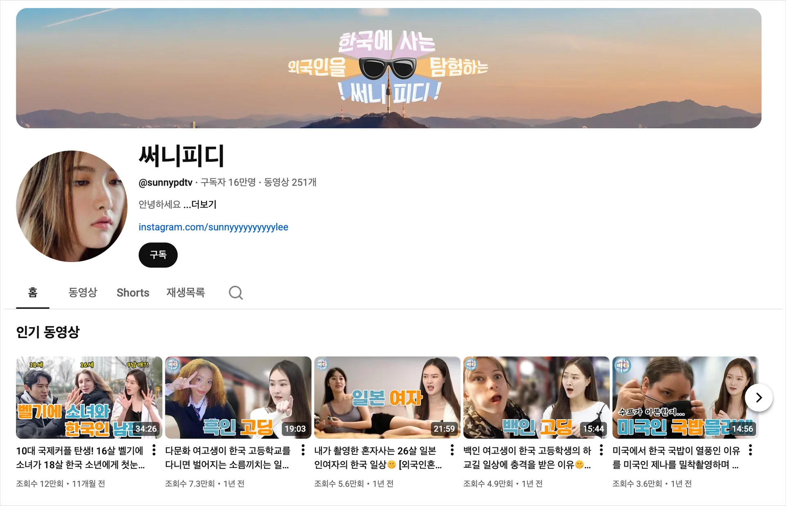Open three-dot menu for 백인 고딩 video
This screenshot has width=786, height=506.
click(601, 450)
